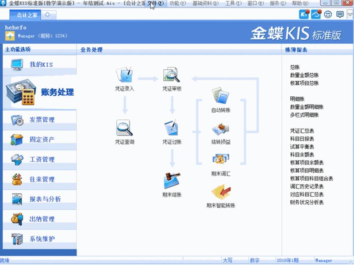The width and height of the screenshot is (354, 265).
Task: Open 财务状况分析表 report
Action: pyautogui.click(x=307, y=202)
